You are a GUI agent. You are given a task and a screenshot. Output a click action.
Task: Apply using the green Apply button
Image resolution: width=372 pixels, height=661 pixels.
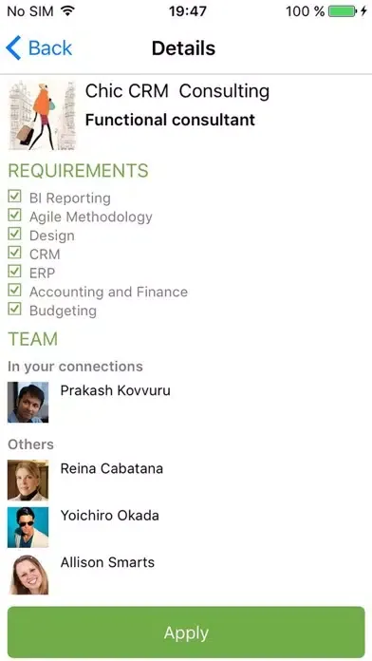coord(186,633)
